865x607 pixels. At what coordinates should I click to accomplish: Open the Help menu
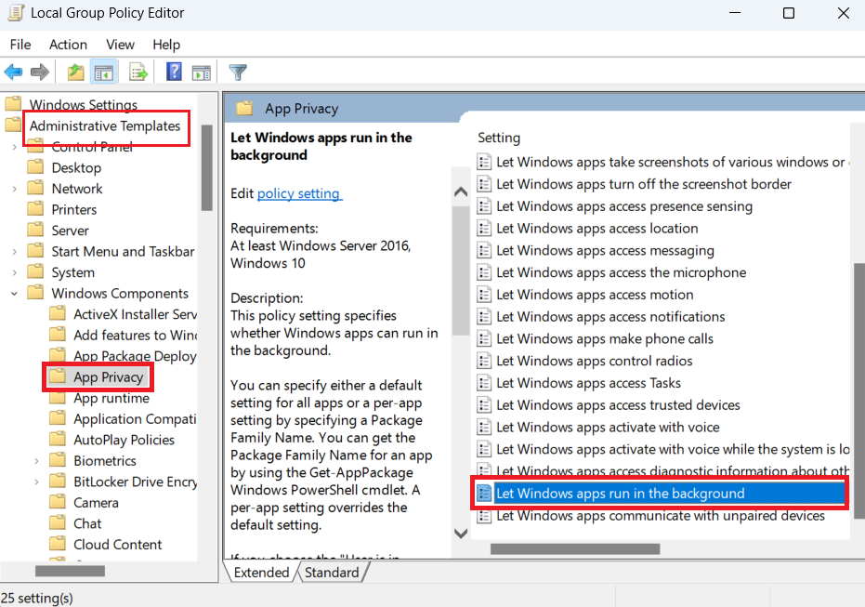pos(166,44)
